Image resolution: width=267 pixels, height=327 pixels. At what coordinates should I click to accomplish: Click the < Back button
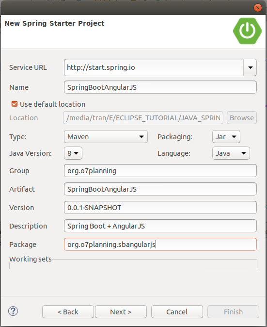(x=68, y=312)
